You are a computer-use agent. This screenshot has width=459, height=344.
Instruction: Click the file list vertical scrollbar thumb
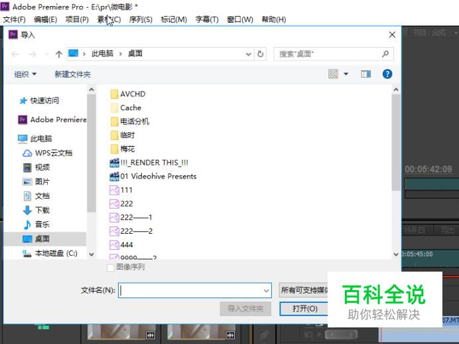tap(396, 142)
